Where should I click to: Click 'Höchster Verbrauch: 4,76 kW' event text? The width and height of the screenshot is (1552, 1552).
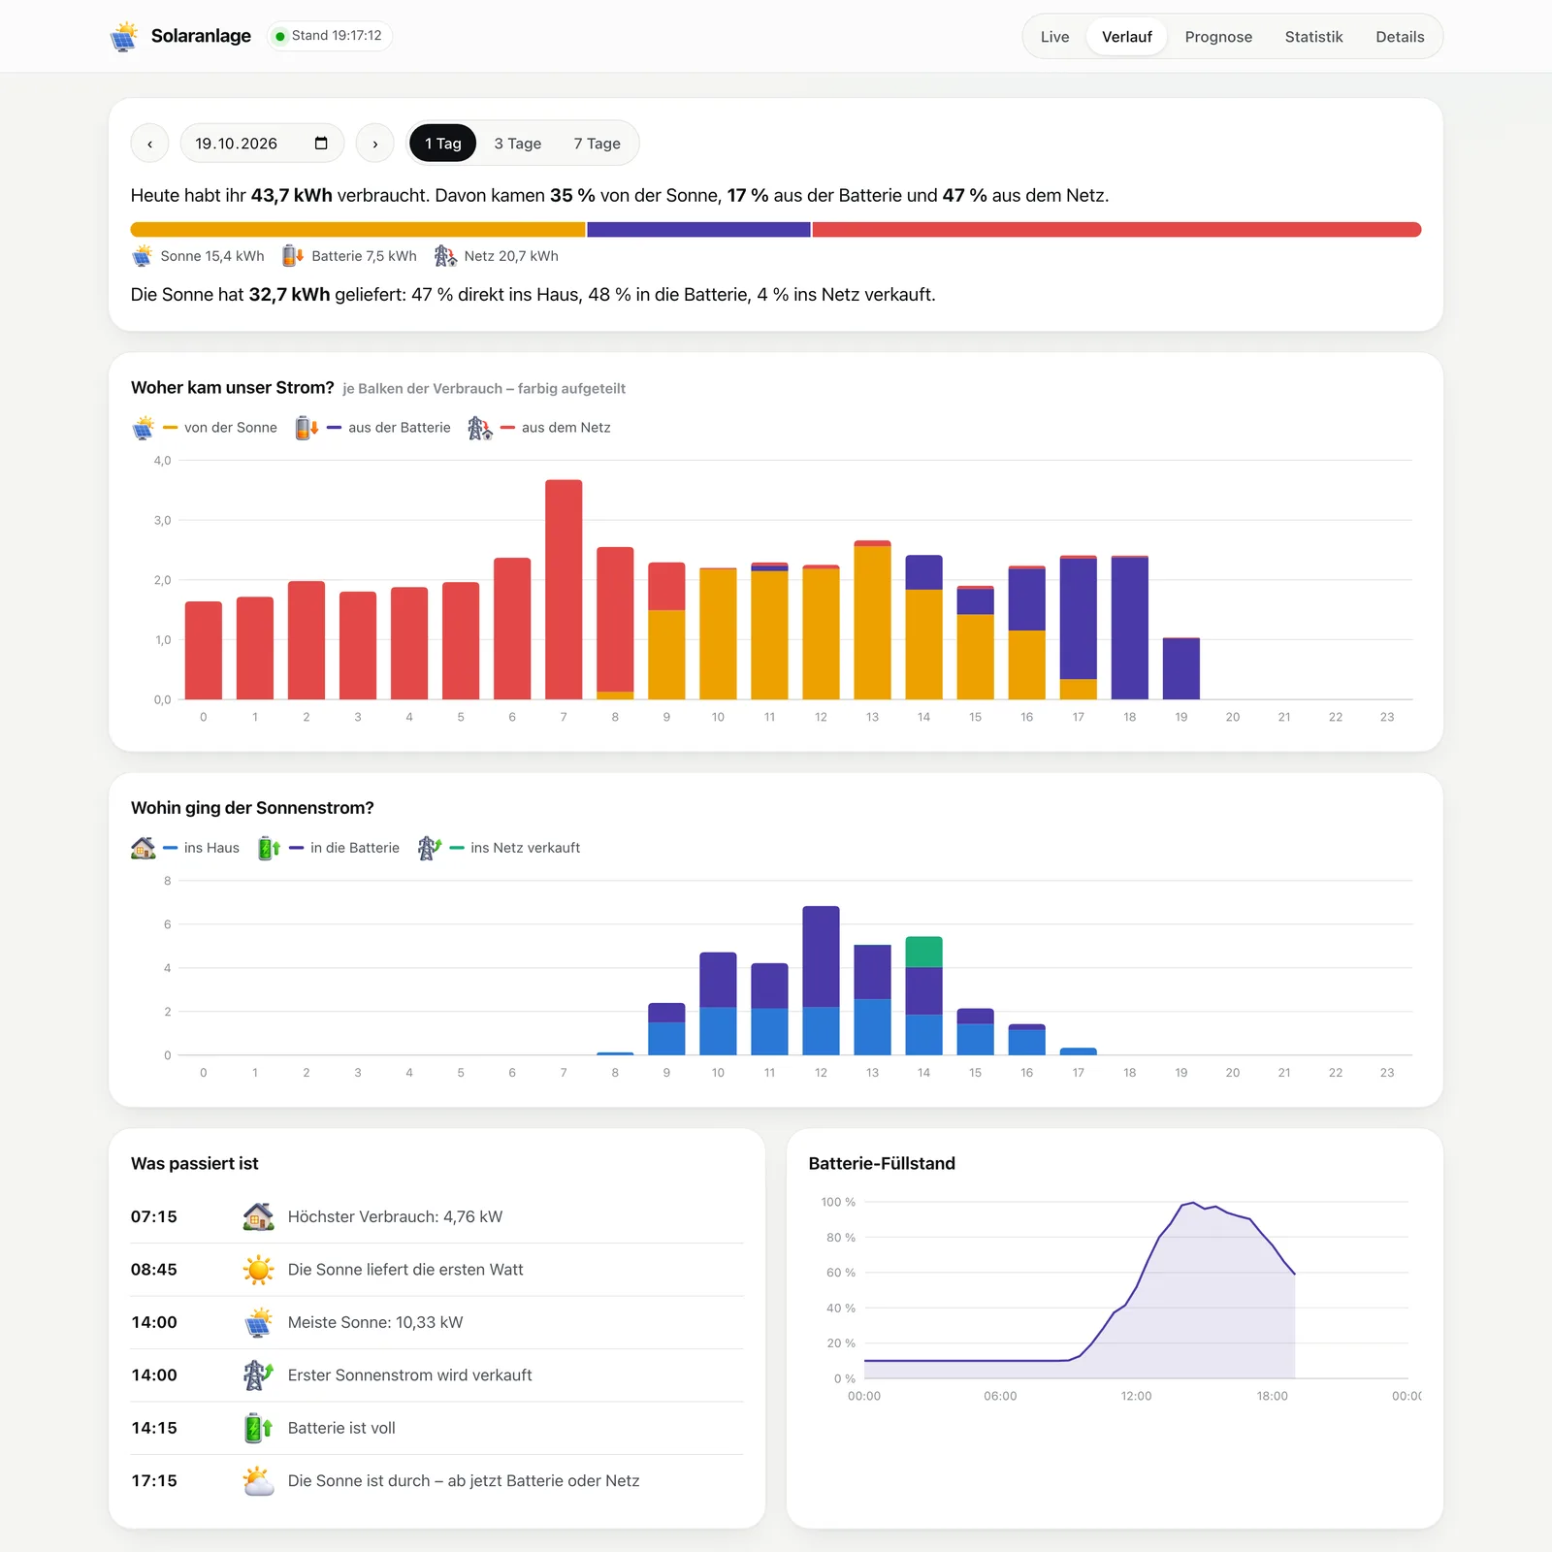click(395, 1216)
